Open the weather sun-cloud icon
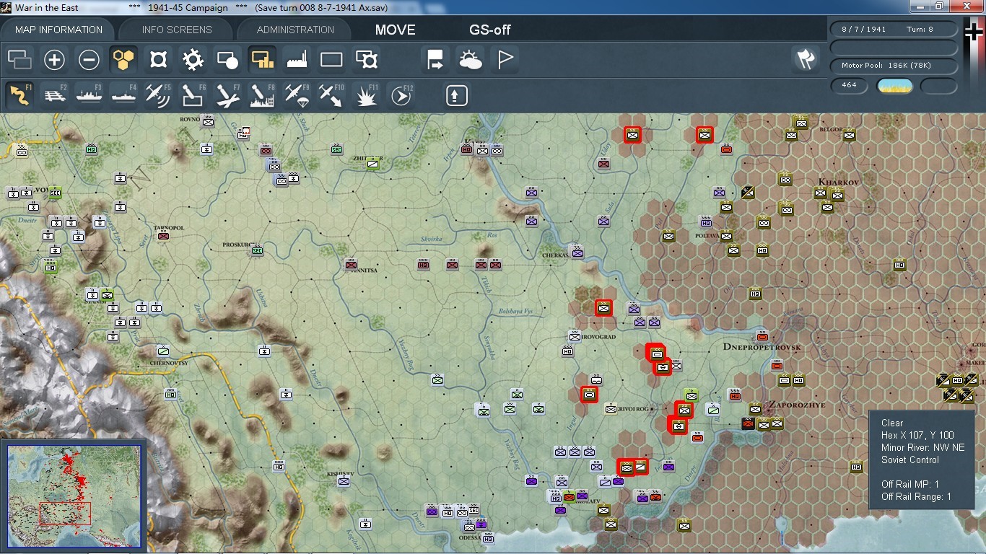Viewport: 986px width, 554px height. (470, 60)
